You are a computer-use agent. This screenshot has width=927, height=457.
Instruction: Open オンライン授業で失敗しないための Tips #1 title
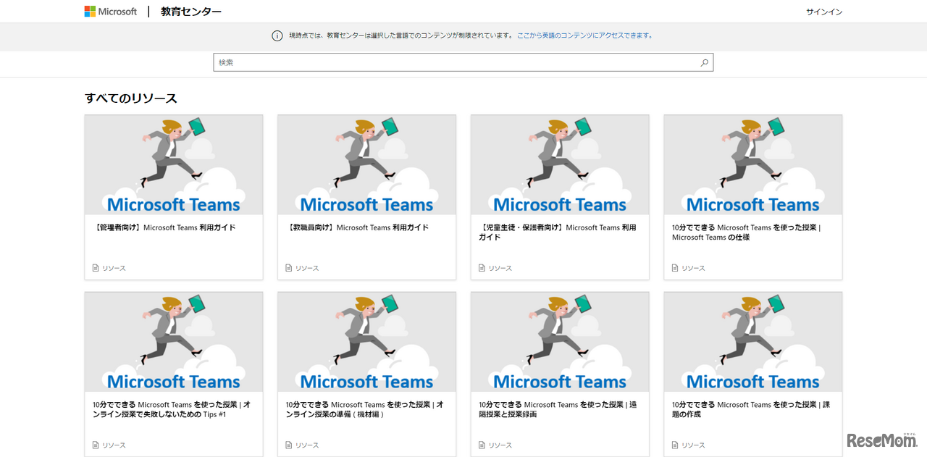(172, 409)
